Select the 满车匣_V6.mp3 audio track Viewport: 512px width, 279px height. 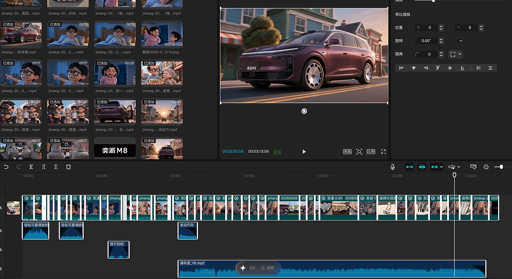point(332,269)
